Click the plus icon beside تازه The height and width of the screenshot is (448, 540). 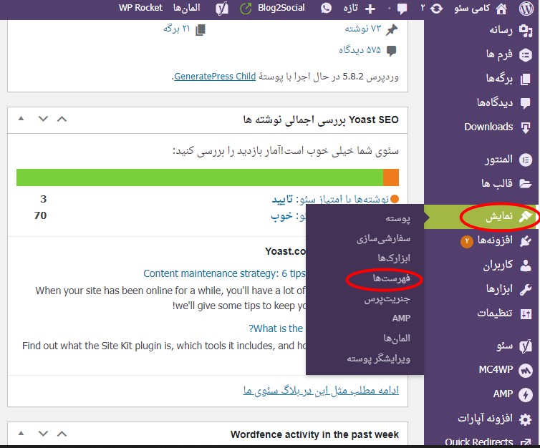click(x=370, y=9)
